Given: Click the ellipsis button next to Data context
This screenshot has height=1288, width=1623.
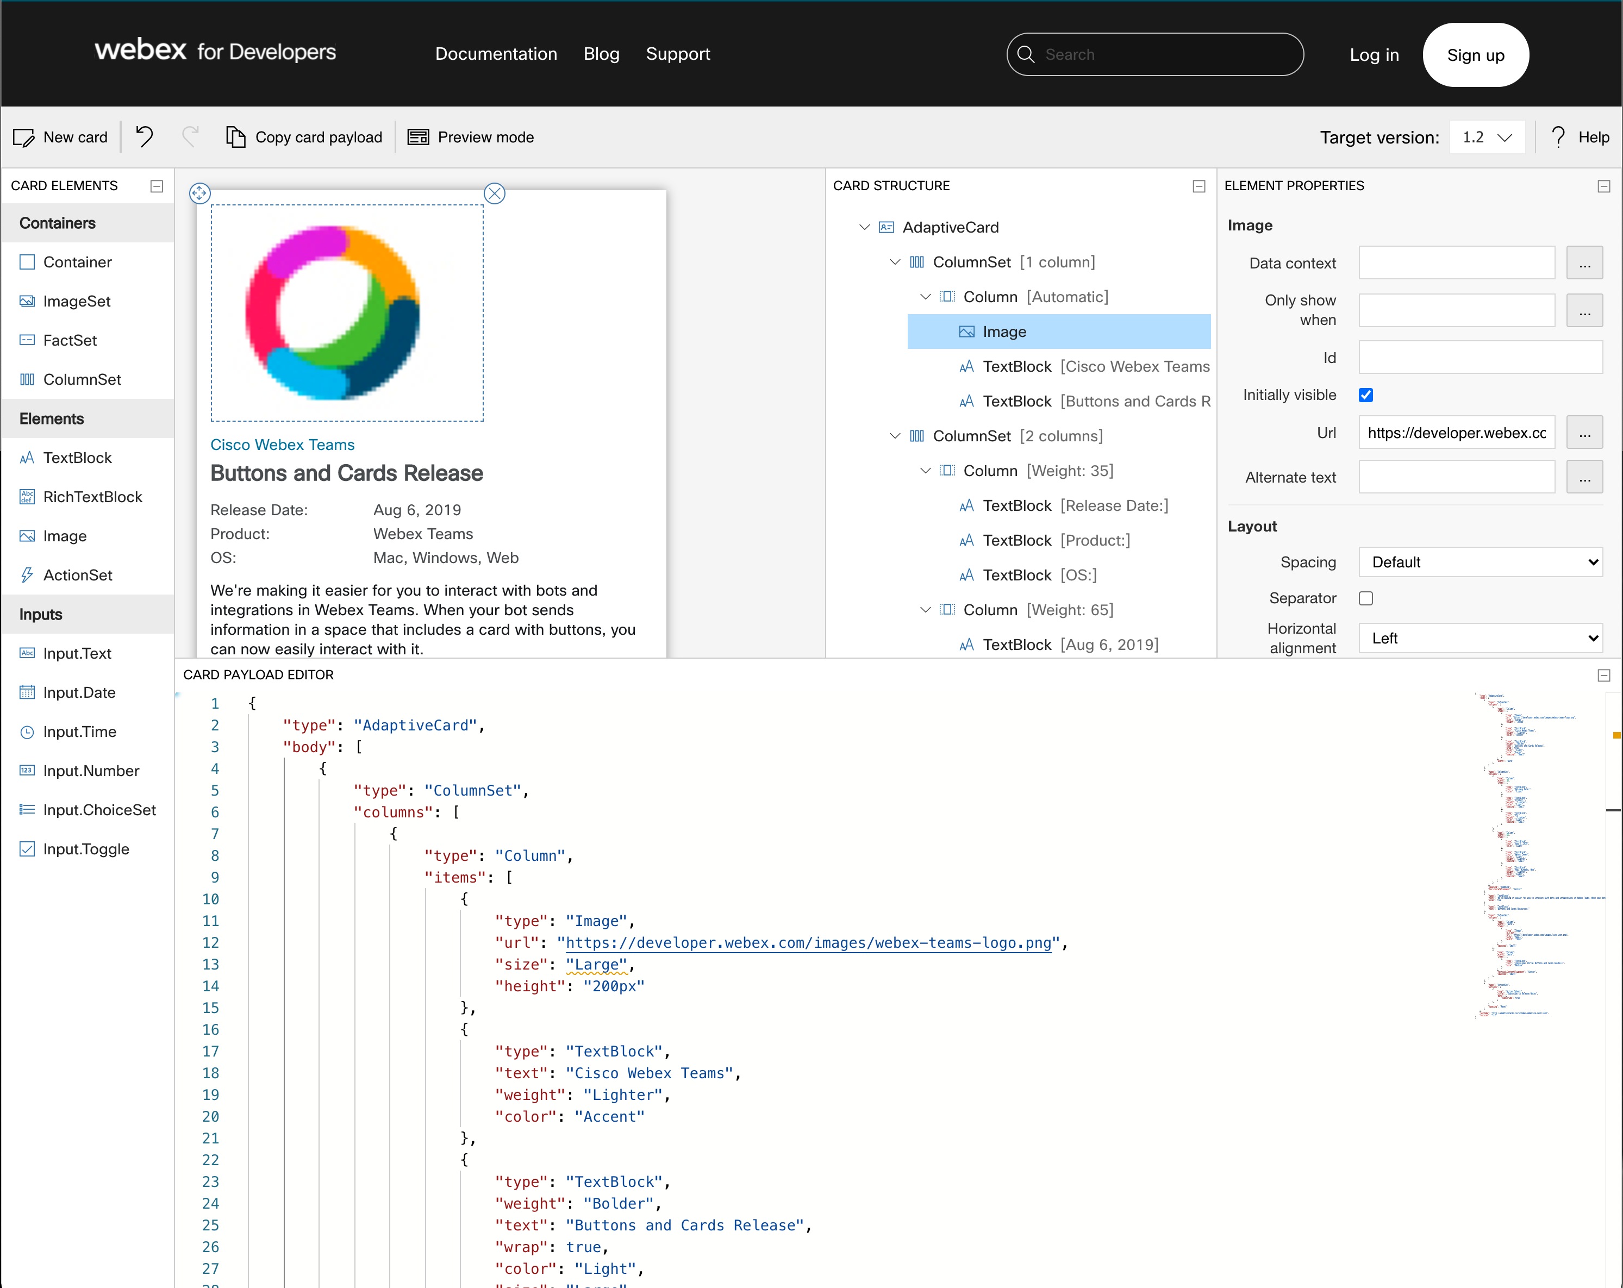Looking at the screenshot, I should 1584,262.
